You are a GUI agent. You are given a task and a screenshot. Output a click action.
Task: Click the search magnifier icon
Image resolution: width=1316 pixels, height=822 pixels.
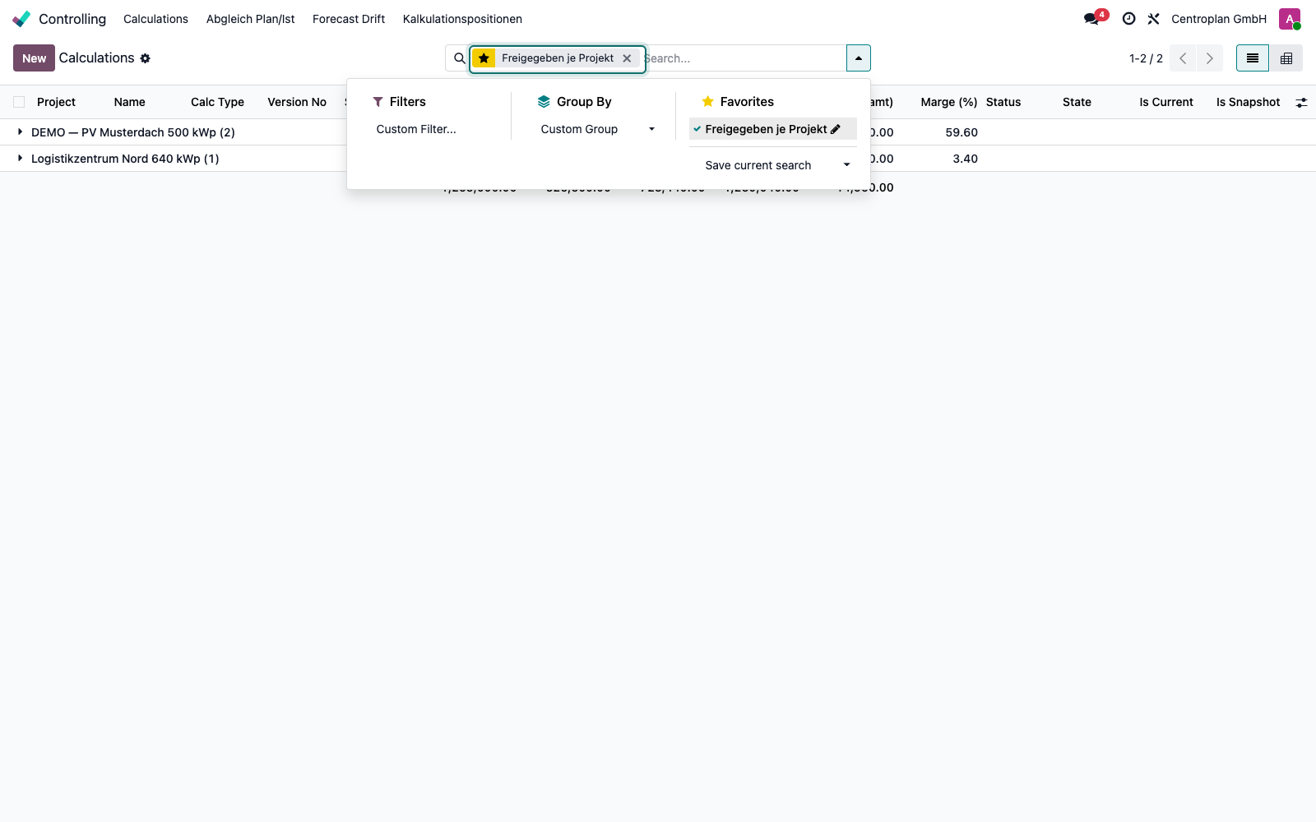coord(460,58)
